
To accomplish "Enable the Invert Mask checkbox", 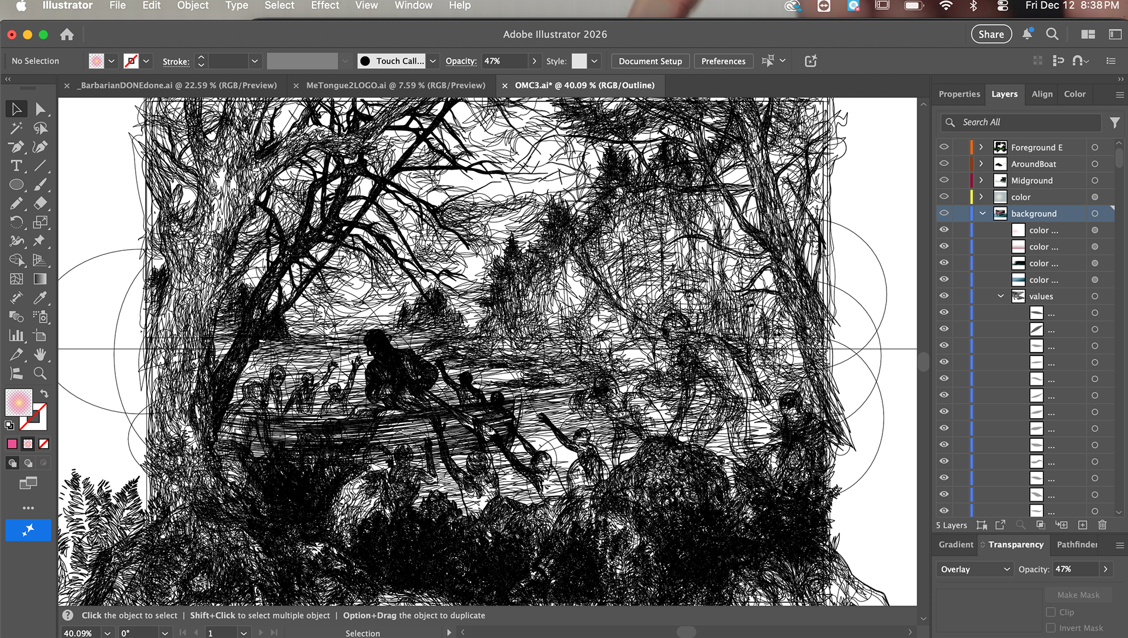I will point(1051,628).
